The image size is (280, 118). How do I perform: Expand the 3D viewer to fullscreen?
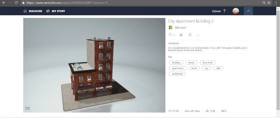click(161, 108)
